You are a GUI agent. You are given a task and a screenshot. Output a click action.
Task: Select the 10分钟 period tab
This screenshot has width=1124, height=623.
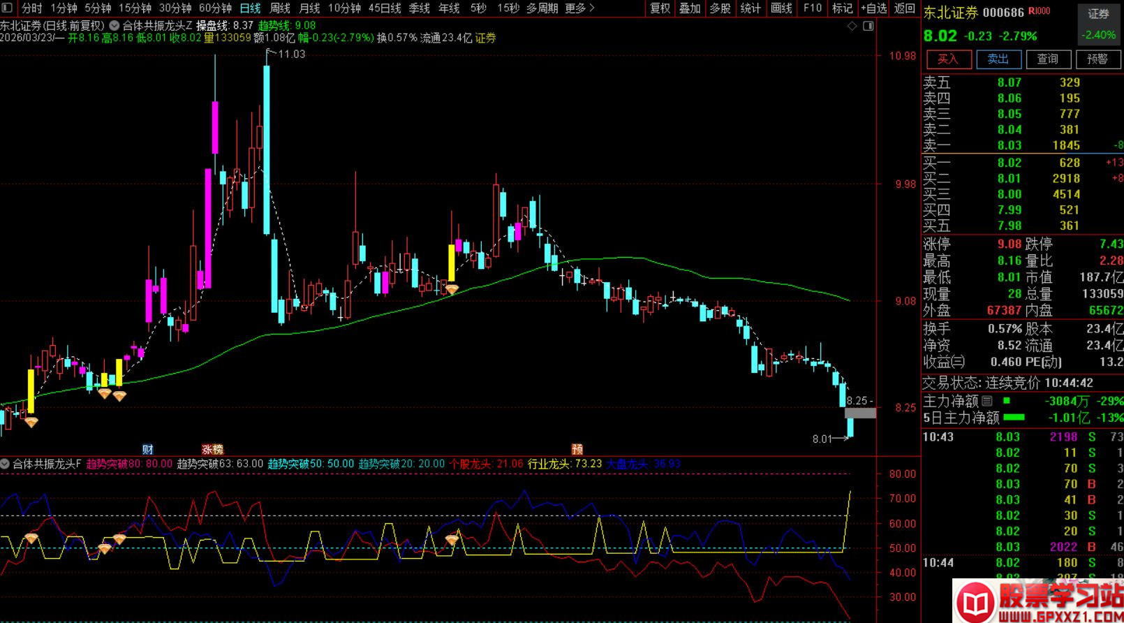(x=344, y=8)
